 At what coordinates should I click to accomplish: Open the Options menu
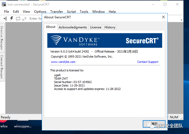[40, 12]
